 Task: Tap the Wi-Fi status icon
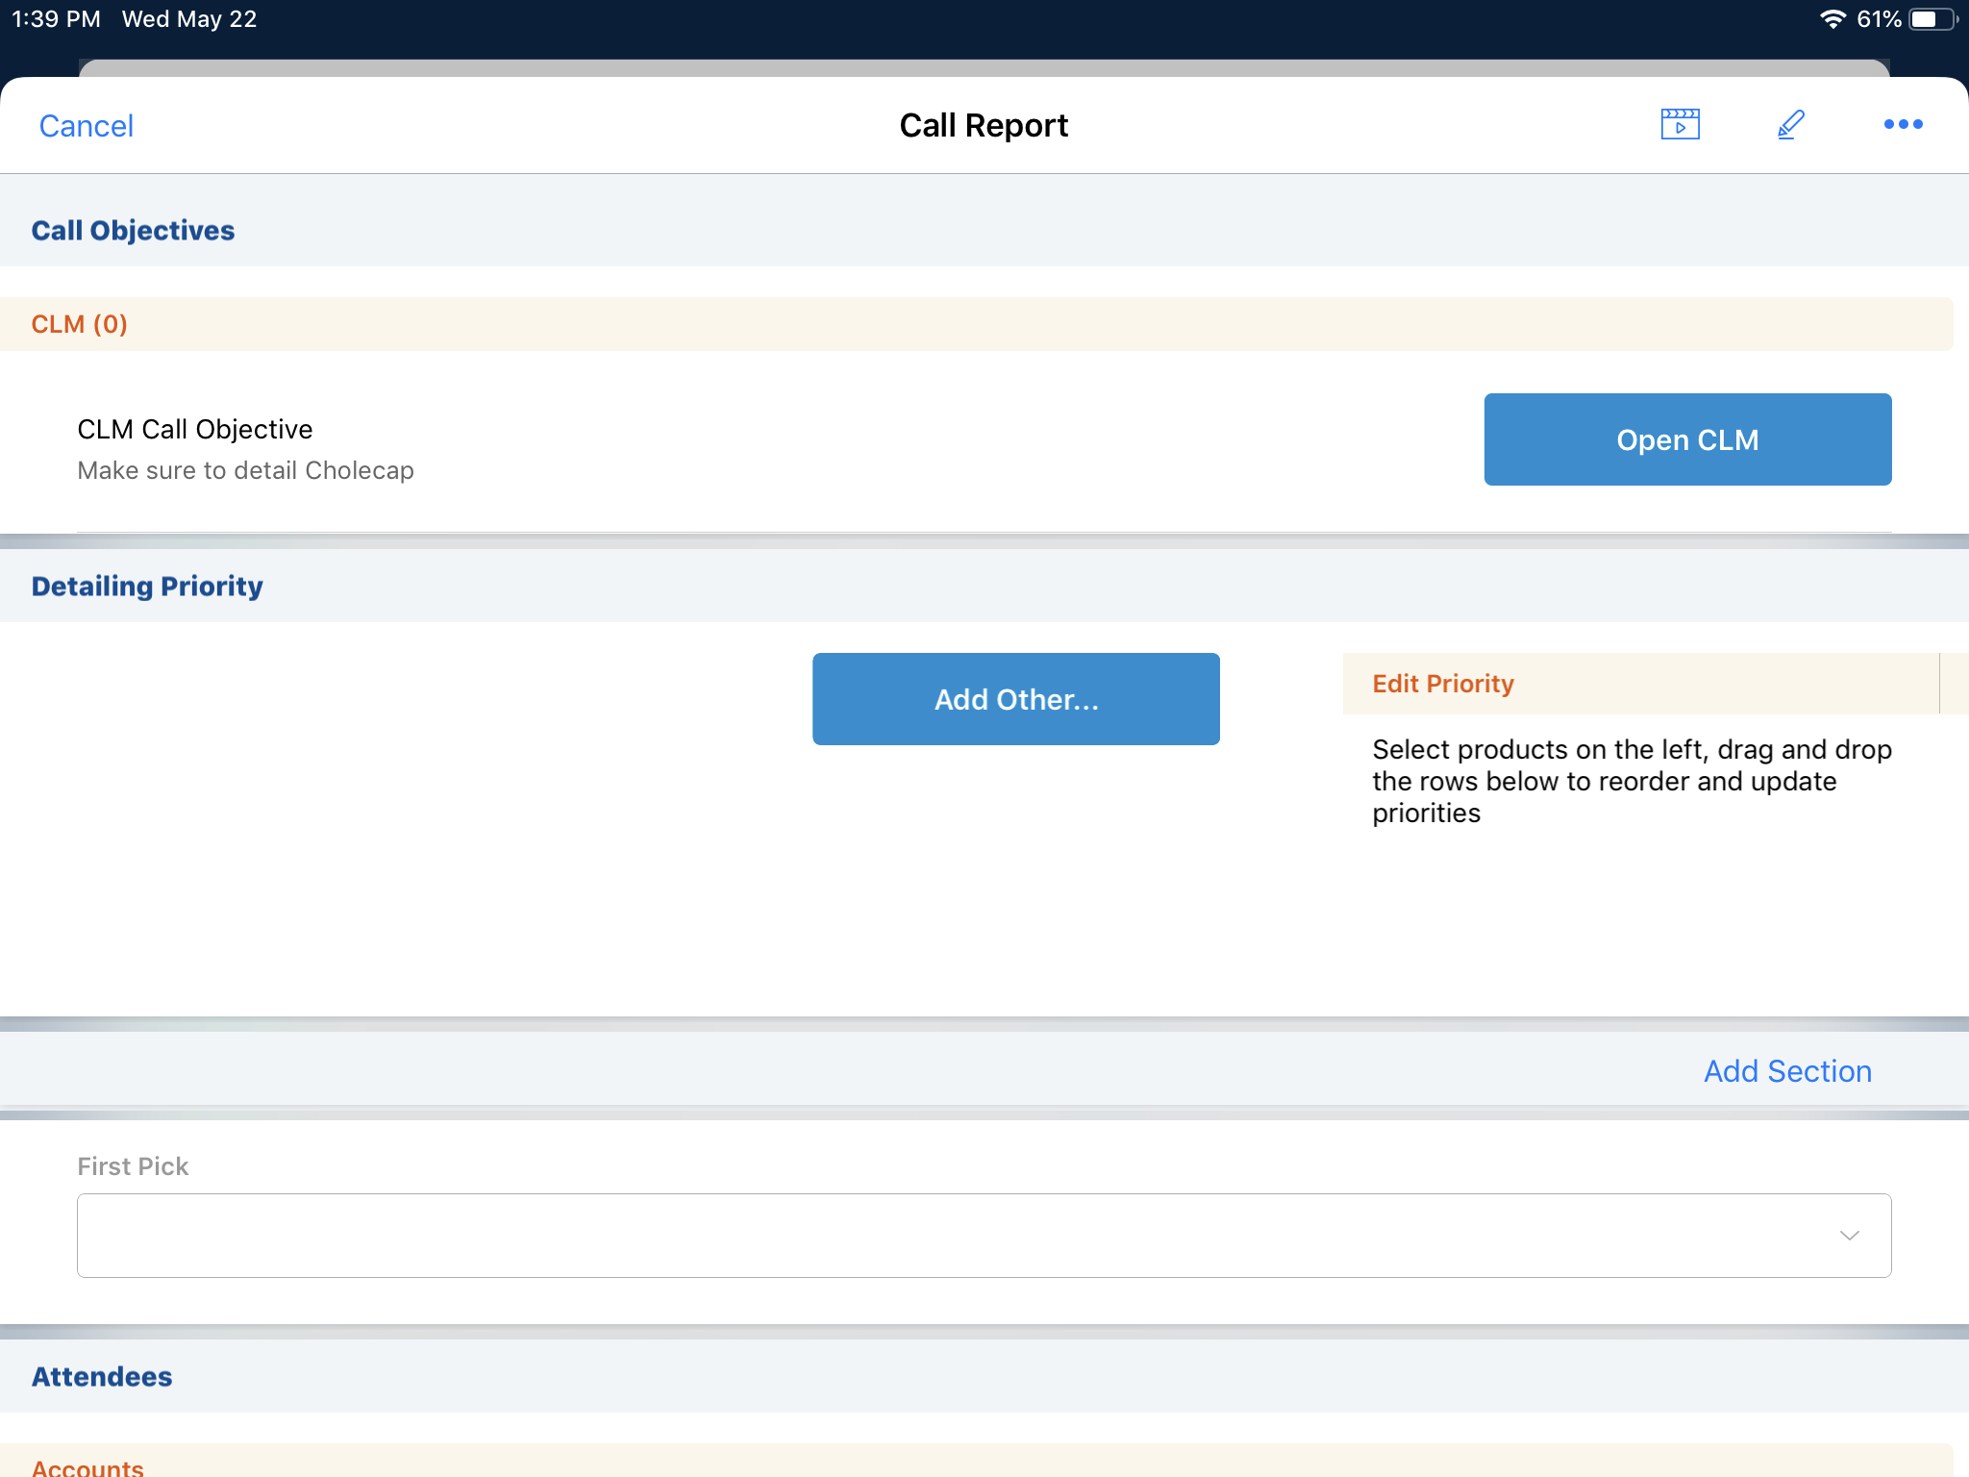(x=1832, y=19)
